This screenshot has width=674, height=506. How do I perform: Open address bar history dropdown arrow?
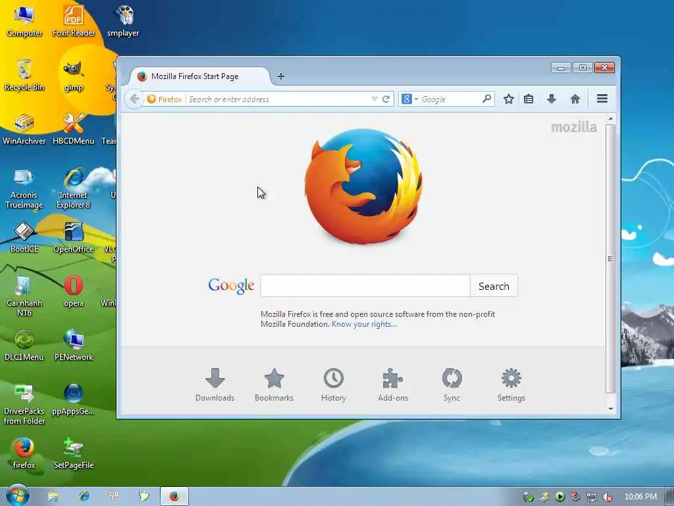375,99
